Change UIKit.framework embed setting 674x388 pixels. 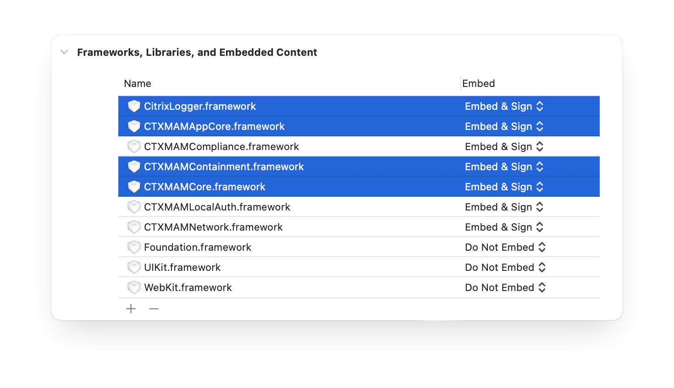[505, 267]
